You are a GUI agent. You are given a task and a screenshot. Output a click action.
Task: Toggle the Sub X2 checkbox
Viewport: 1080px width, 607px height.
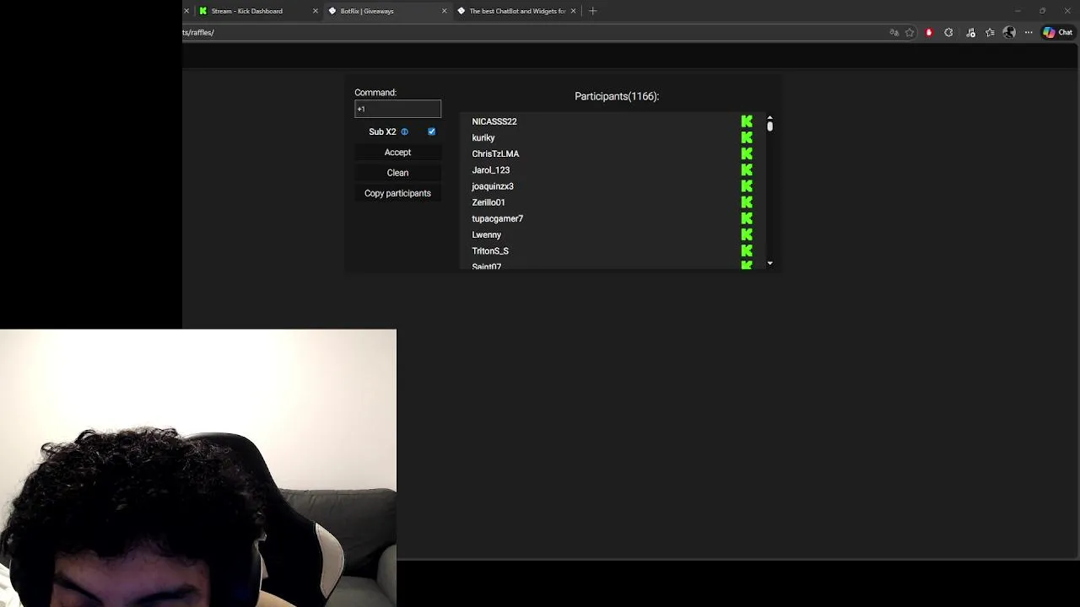click(431, 132)
